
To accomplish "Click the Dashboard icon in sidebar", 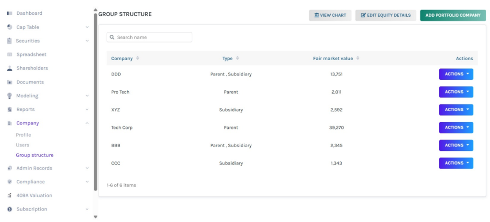I will (x=10, y=13).
